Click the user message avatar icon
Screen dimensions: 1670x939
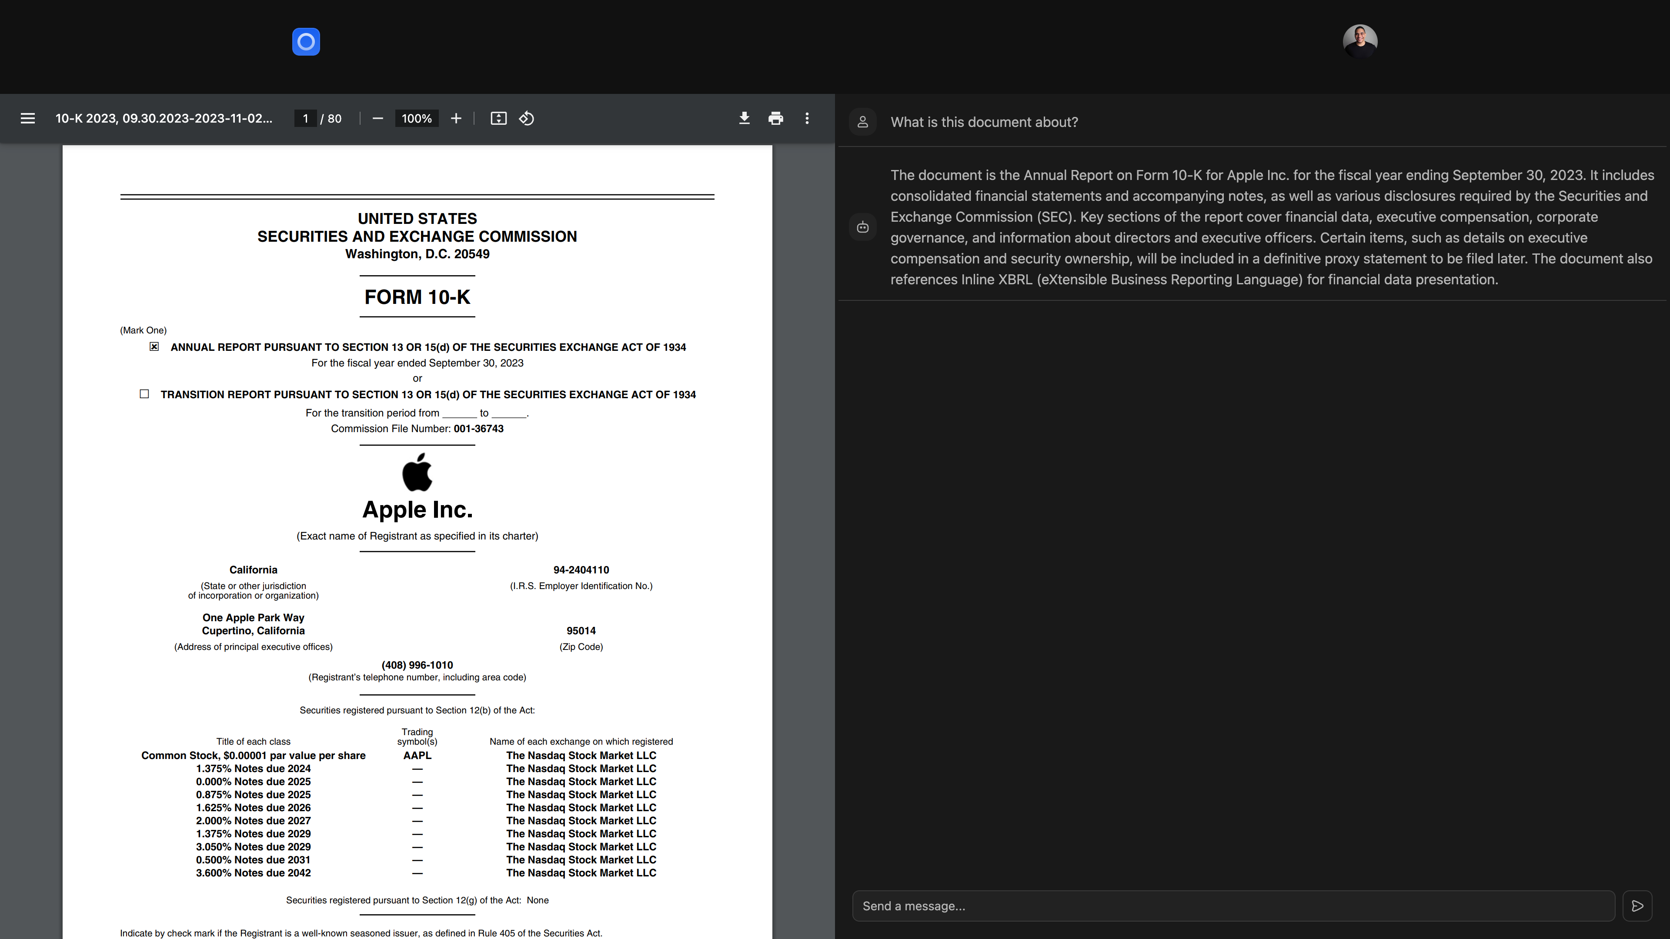coord(862,122)
